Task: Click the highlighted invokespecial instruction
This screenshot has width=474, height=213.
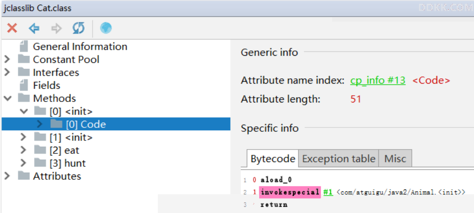Action: point(290,192)
